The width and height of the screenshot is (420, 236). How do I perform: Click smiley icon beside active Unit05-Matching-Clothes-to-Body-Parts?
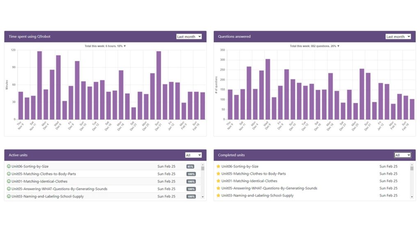tap(9, 174)
